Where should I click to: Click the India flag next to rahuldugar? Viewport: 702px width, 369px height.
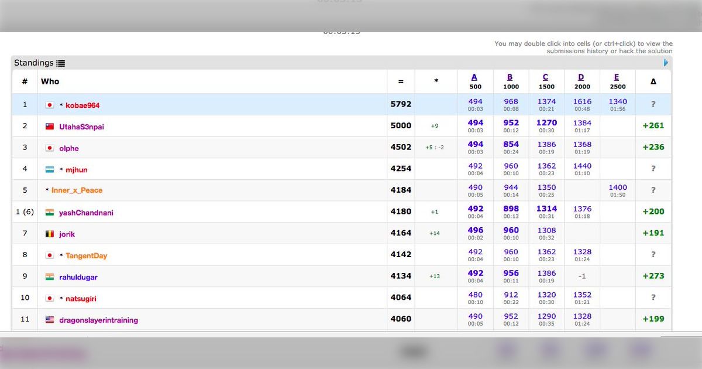(x=50, y=277)
